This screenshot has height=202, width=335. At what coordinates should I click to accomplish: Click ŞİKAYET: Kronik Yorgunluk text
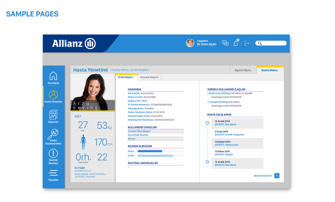[x=229, y=135]
